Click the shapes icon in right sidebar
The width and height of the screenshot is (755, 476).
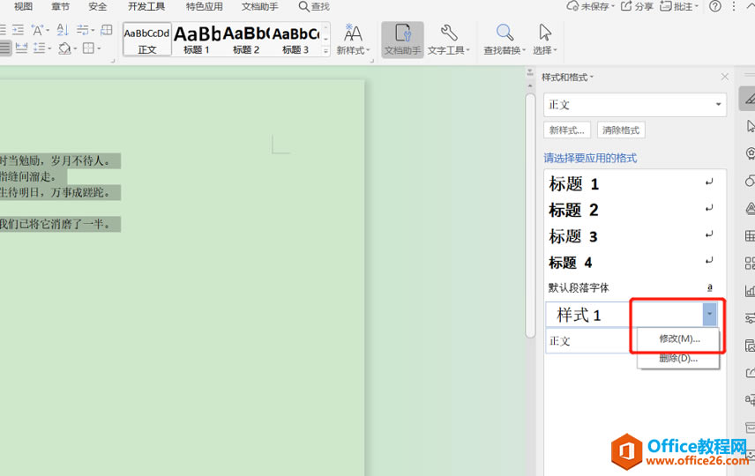pos(751,181)
